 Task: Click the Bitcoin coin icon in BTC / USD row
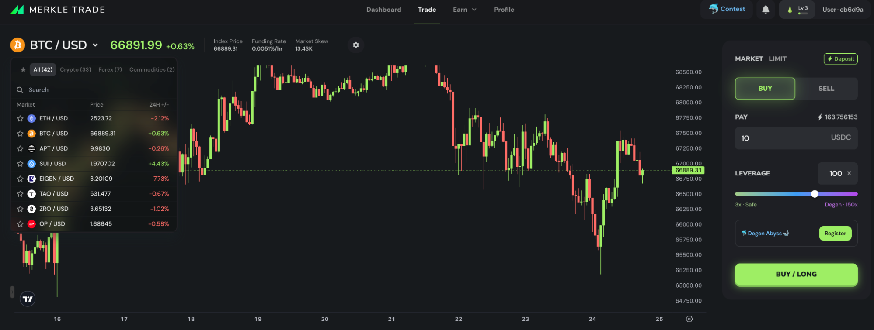point(31,134)
